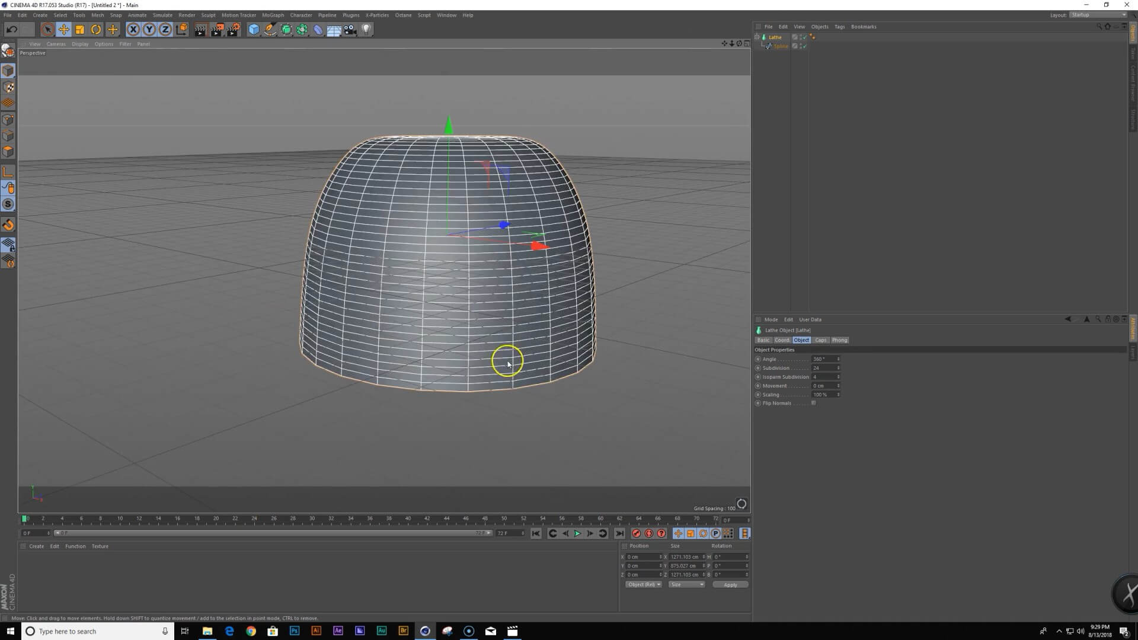
Task: Click the Record Active Objects button
Action: [636, 533]
